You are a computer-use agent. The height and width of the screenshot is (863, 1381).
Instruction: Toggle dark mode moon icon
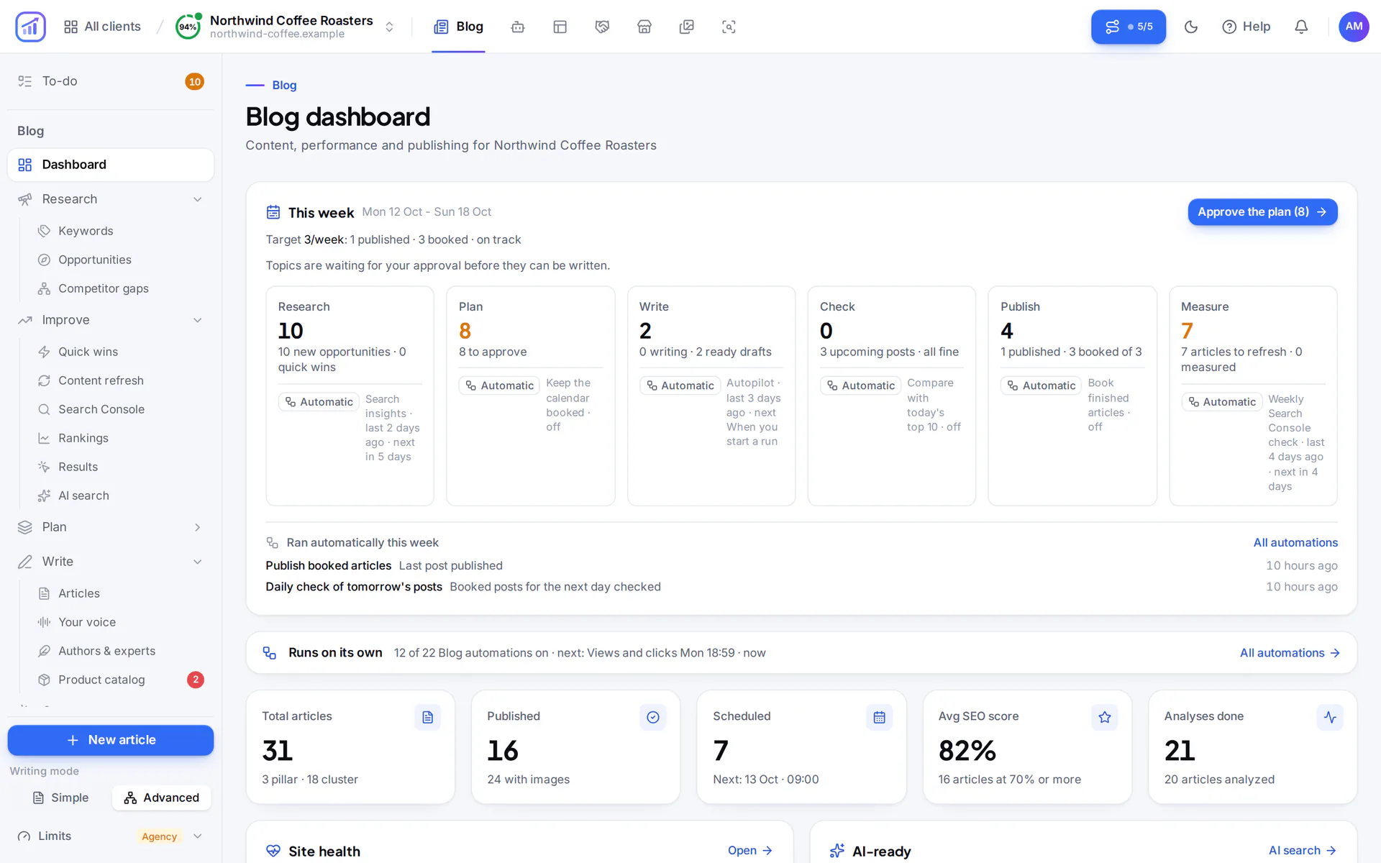coord(1191,27)
